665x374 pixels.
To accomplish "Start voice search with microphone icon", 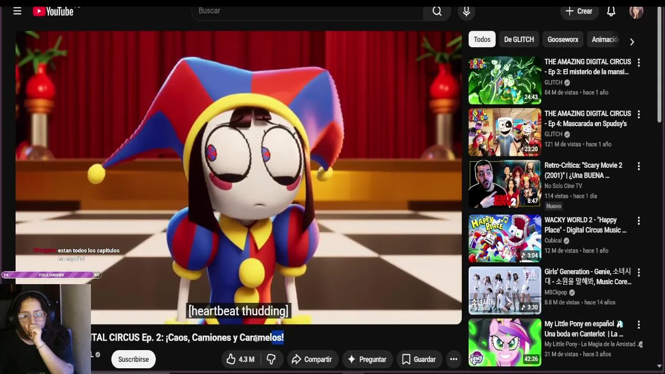I will click(x=467, y=11).
